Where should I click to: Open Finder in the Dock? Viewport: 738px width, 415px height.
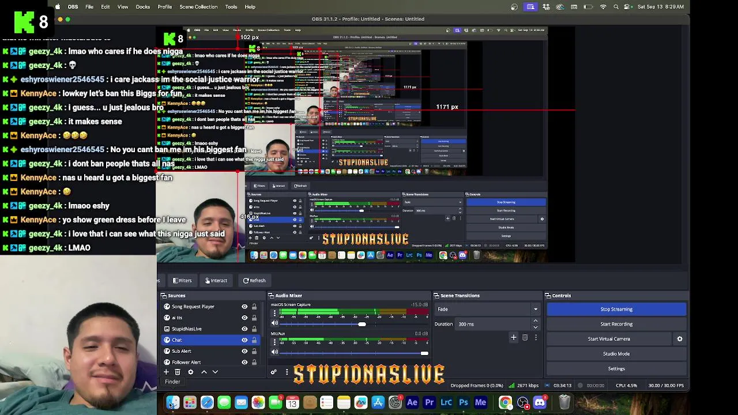click(172, 402)
